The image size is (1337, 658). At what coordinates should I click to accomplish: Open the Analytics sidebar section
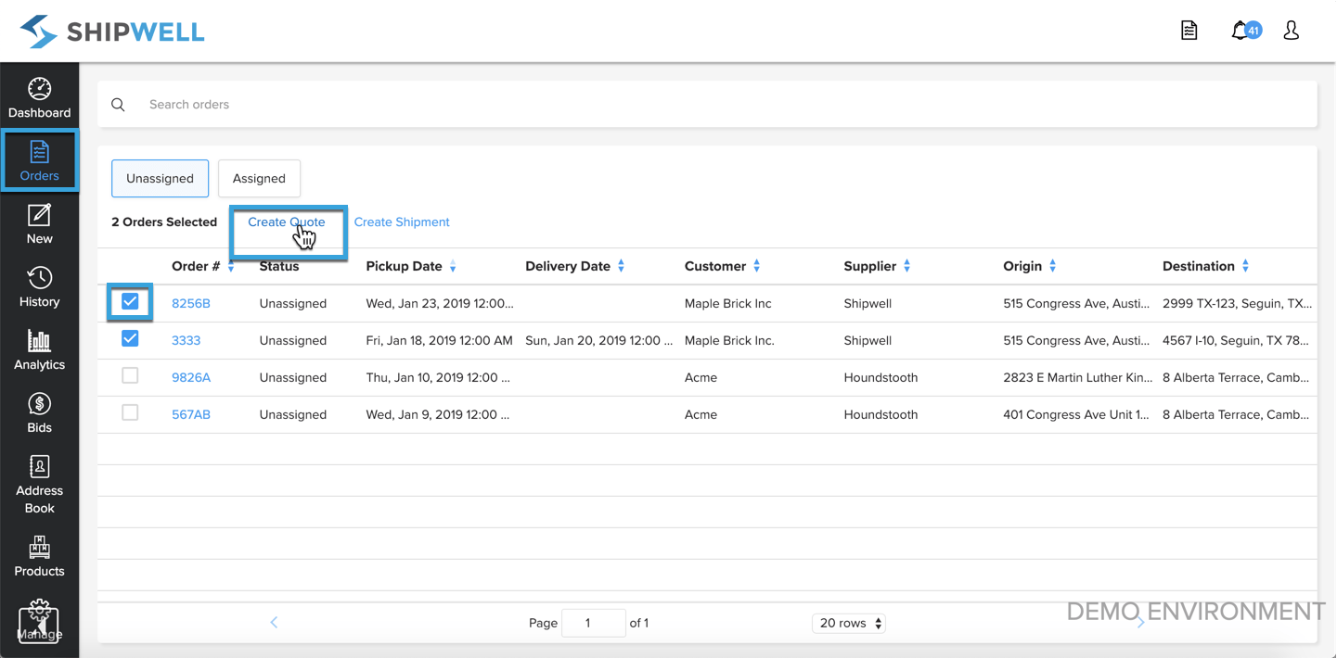39,350
